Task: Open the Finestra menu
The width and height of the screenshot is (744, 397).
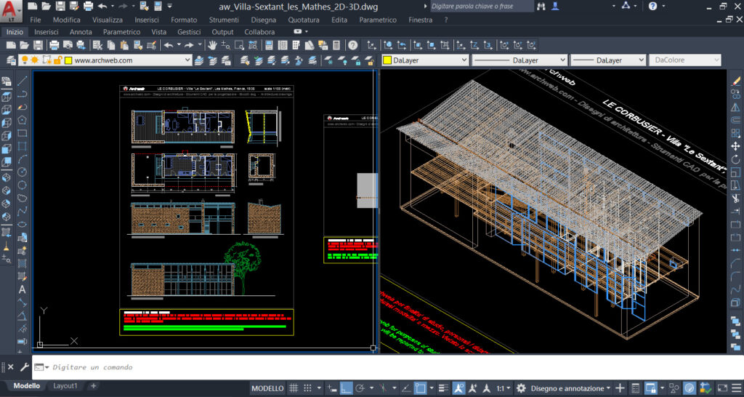Action: pos(421,20)
